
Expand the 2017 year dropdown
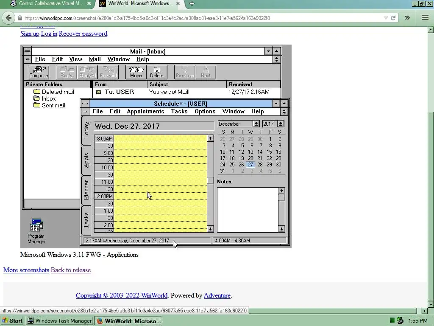tap(281, 124)
